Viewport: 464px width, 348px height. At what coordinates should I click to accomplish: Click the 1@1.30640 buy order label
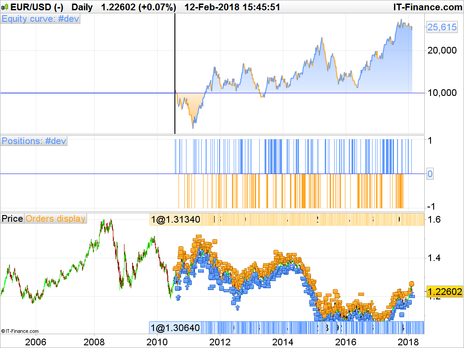[175, 327]
